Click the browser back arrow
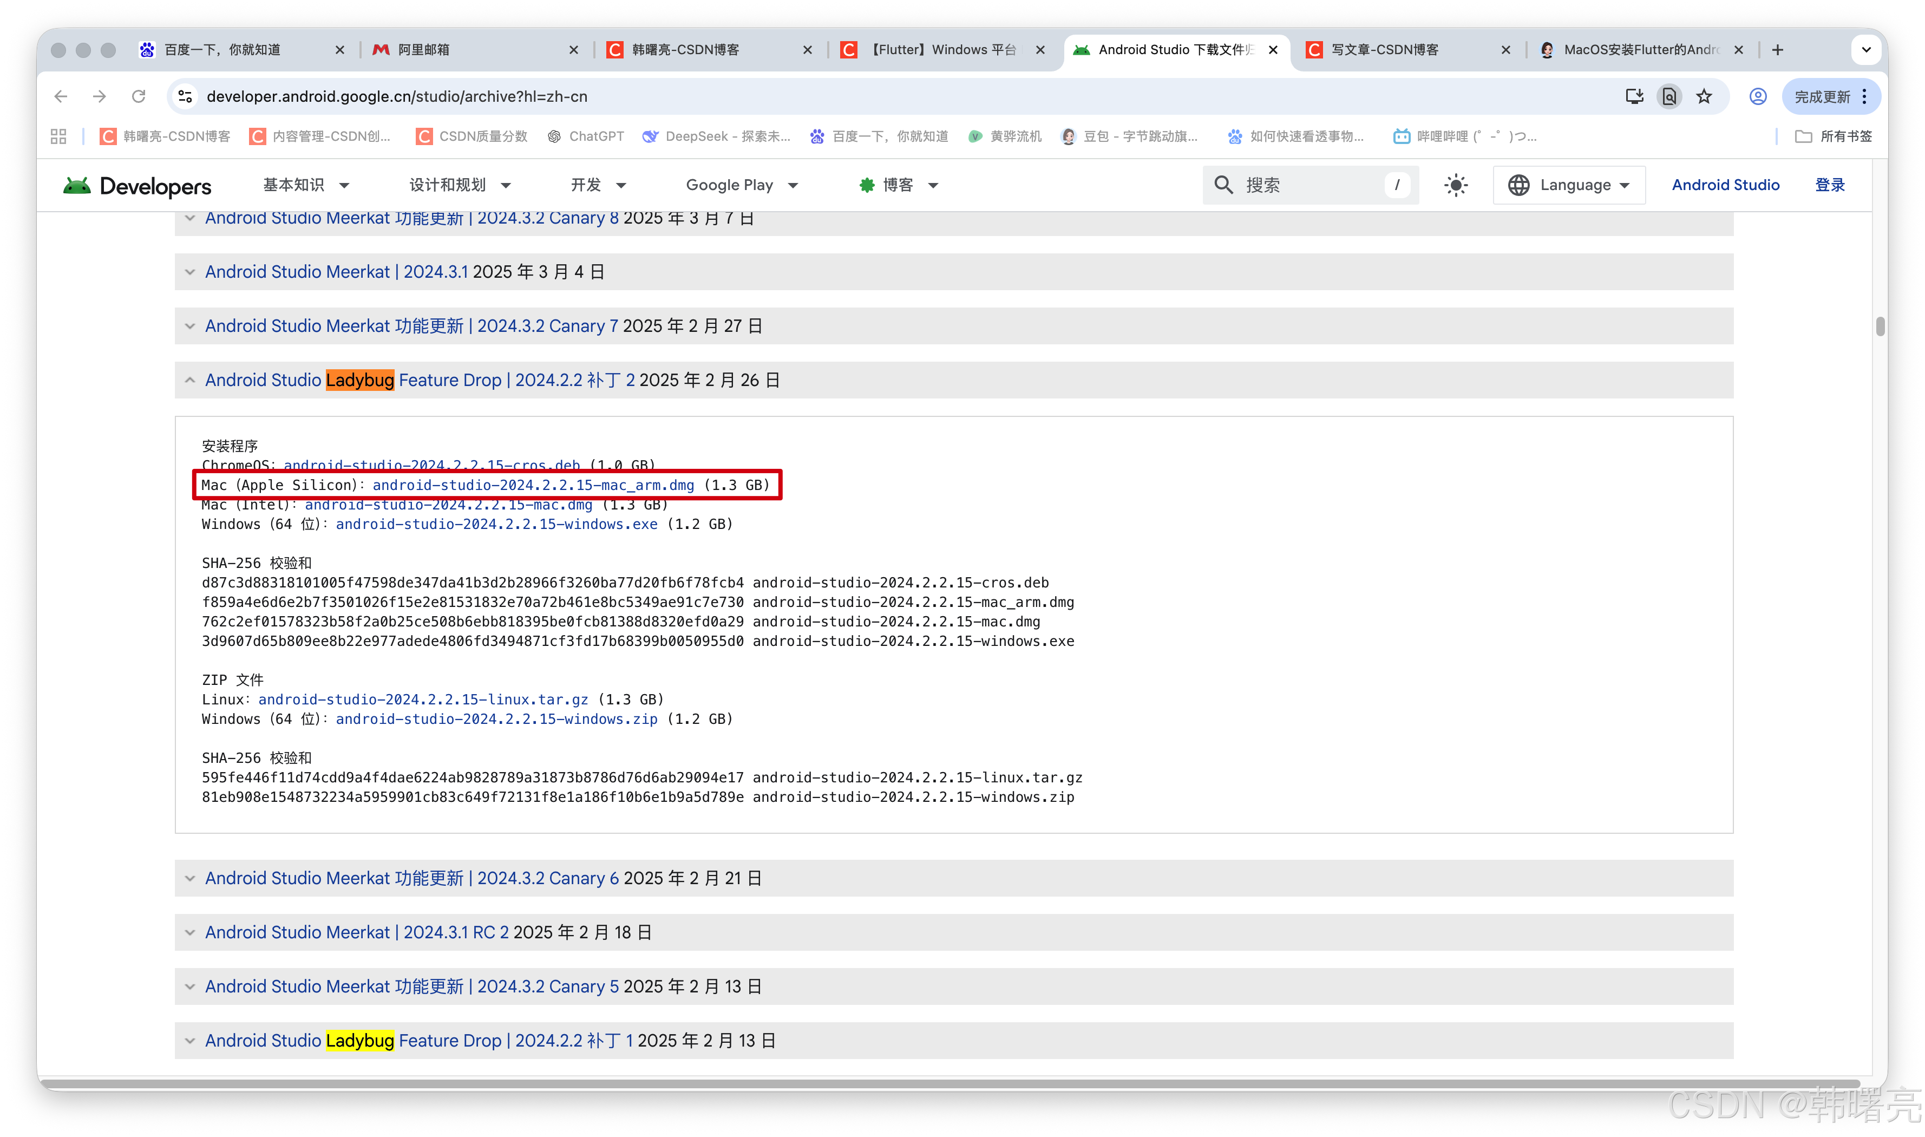The height and width of the screenshot is (1137, 1925). tap(61, 96)
